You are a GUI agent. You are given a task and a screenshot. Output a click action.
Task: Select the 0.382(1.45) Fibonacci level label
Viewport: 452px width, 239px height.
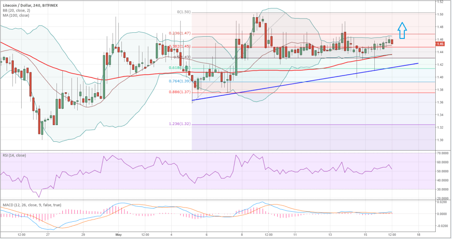(180, 46)
